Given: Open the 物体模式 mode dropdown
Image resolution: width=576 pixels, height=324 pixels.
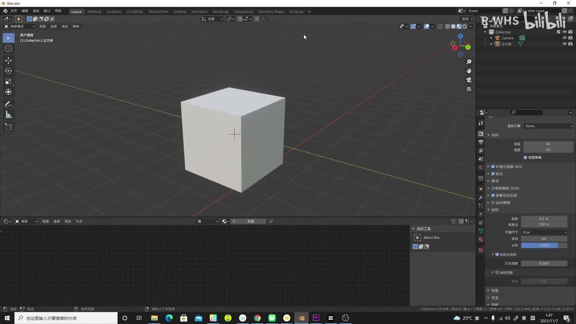Looking at the screenshot, I should pos(21,26).
